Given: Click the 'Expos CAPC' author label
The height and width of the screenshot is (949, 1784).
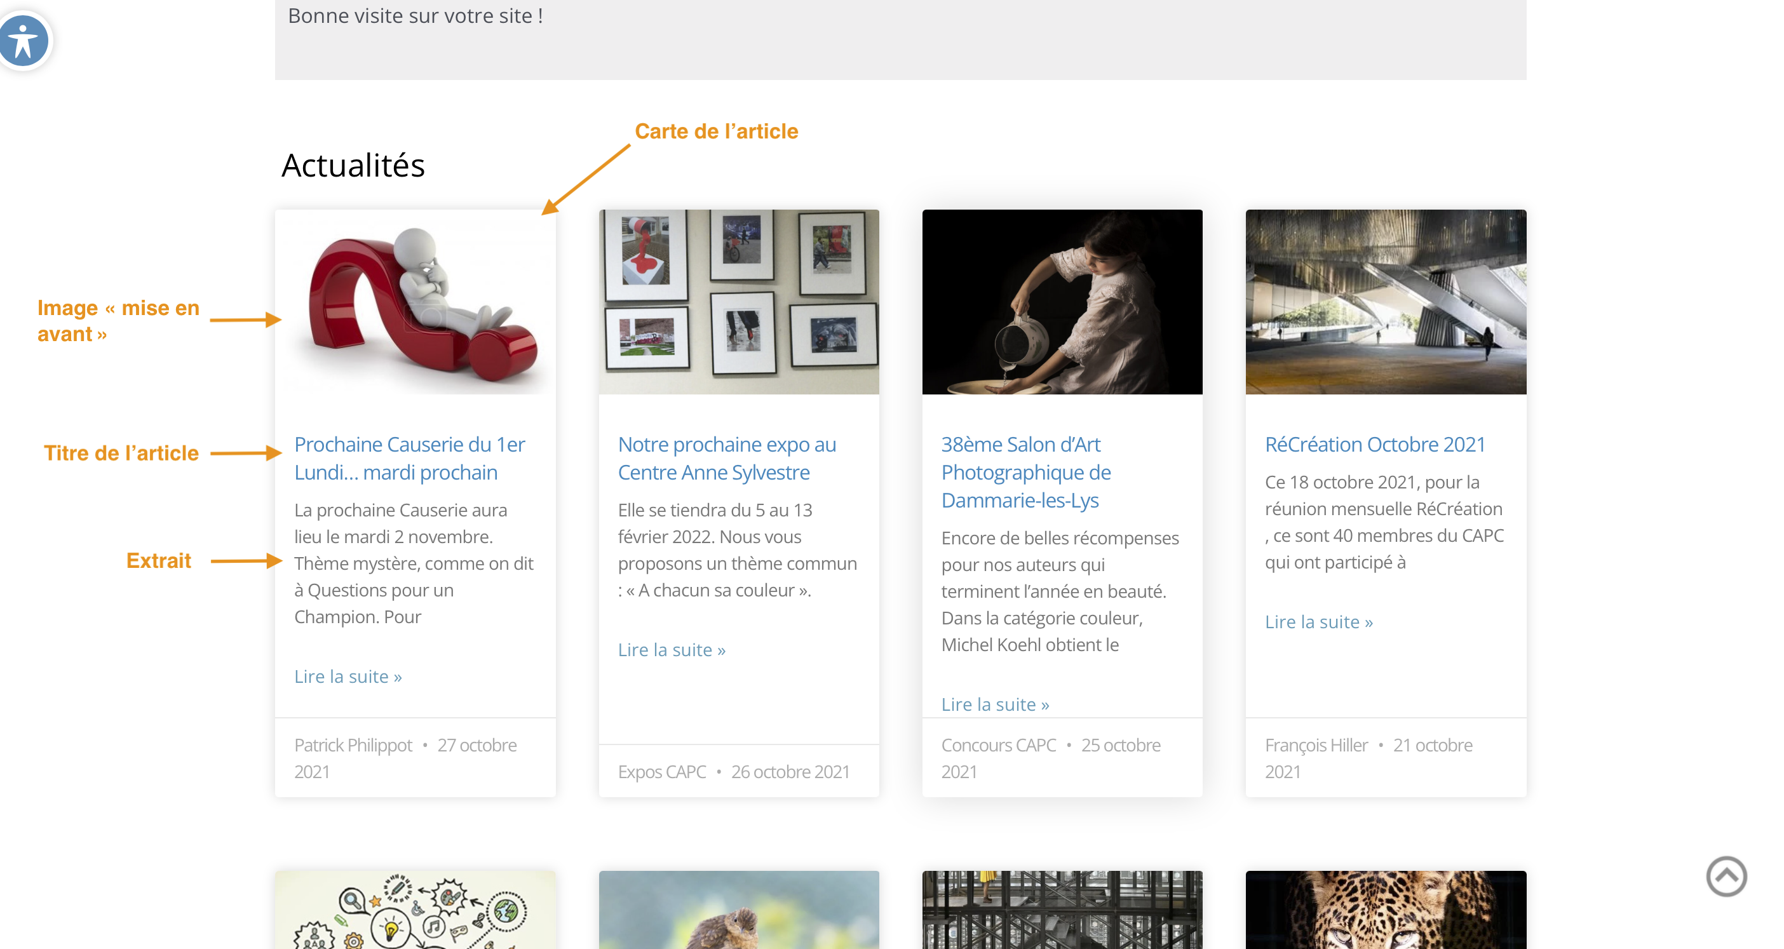Looking at the screenshot, I should (x=661, y=772).
